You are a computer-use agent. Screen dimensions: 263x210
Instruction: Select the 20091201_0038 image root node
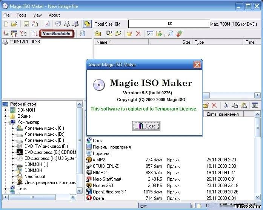pos(25,41)
